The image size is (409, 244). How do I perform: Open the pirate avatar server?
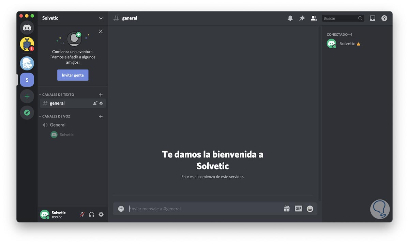(x=27, y=63)
